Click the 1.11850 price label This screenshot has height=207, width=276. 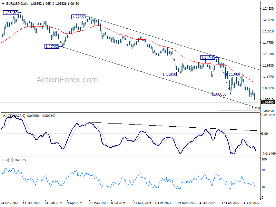click(x=169, y=74)
